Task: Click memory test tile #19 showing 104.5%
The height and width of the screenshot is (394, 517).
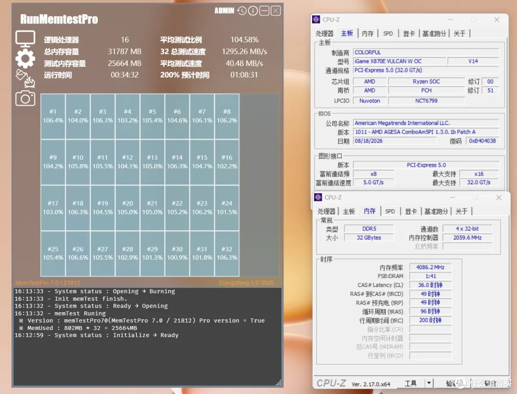Action: 102,208
